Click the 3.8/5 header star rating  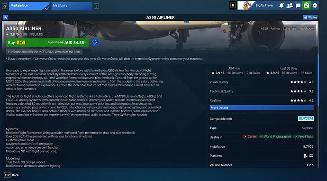click(x=12, y=35)
